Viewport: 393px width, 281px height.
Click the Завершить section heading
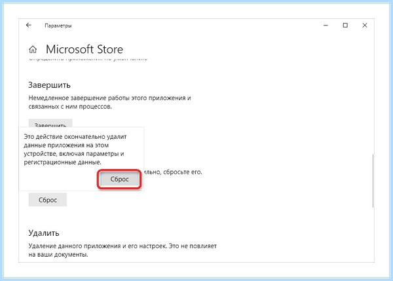(49, 85)
